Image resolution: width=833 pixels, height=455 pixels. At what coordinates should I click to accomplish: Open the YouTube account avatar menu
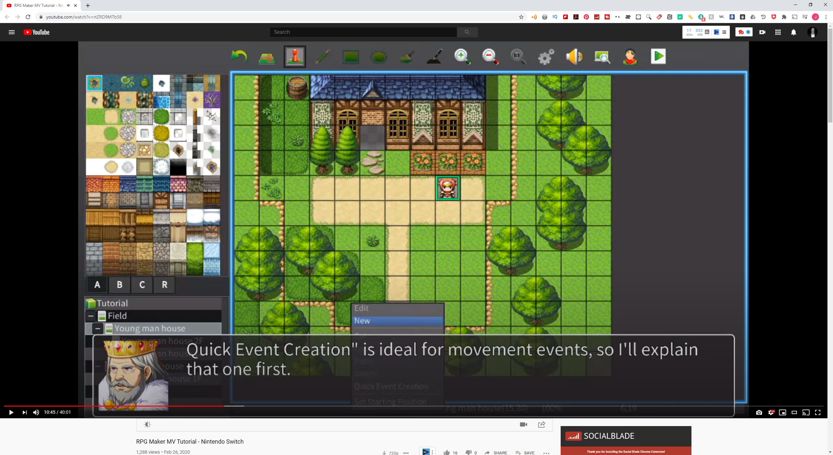tap(813, 32)
